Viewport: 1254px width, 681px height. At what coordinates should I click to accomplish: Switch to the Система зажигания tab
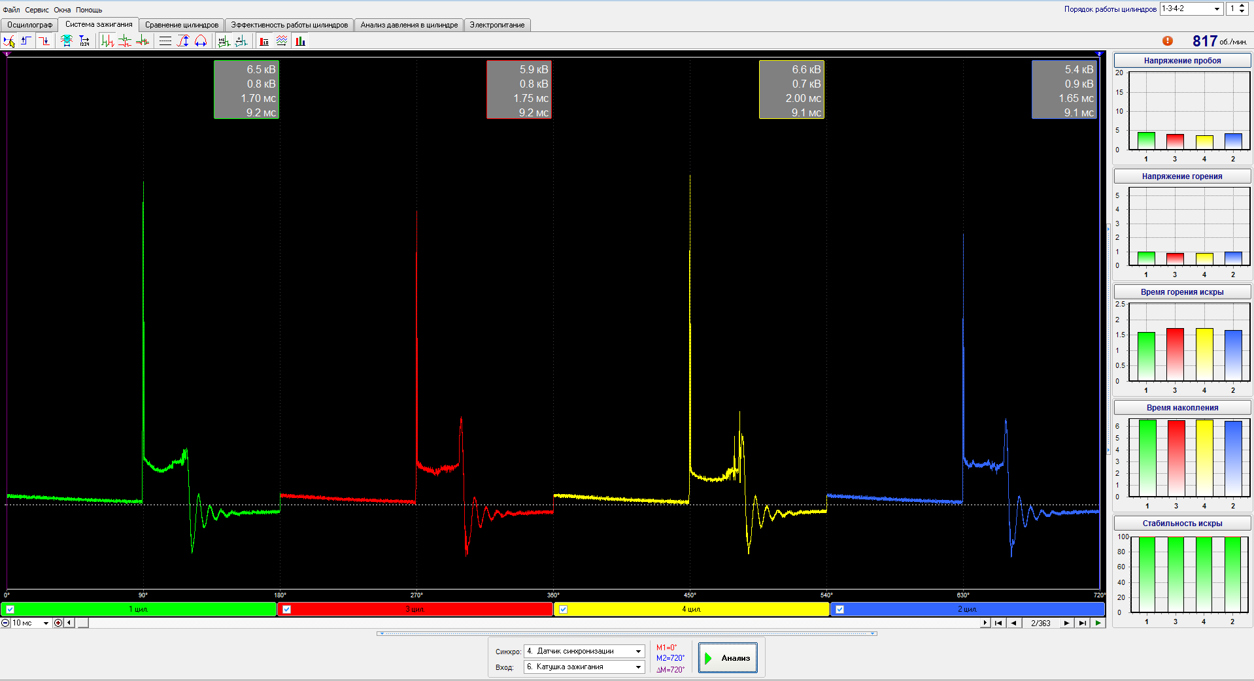tap(99, 24)
